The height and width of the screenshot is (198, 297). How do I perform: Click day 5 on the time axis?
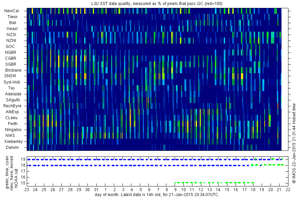click(x=140, y=189)
